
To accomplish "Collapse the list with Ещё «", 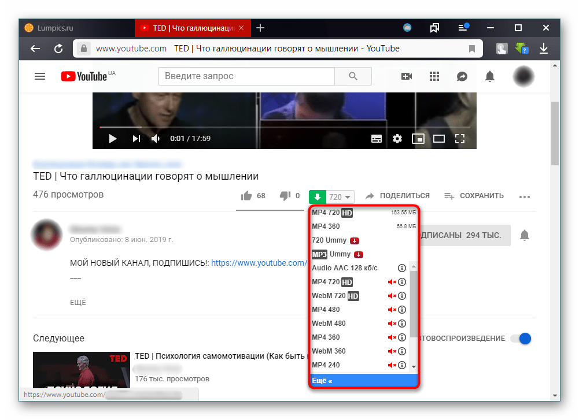I will tap(364, 381).
